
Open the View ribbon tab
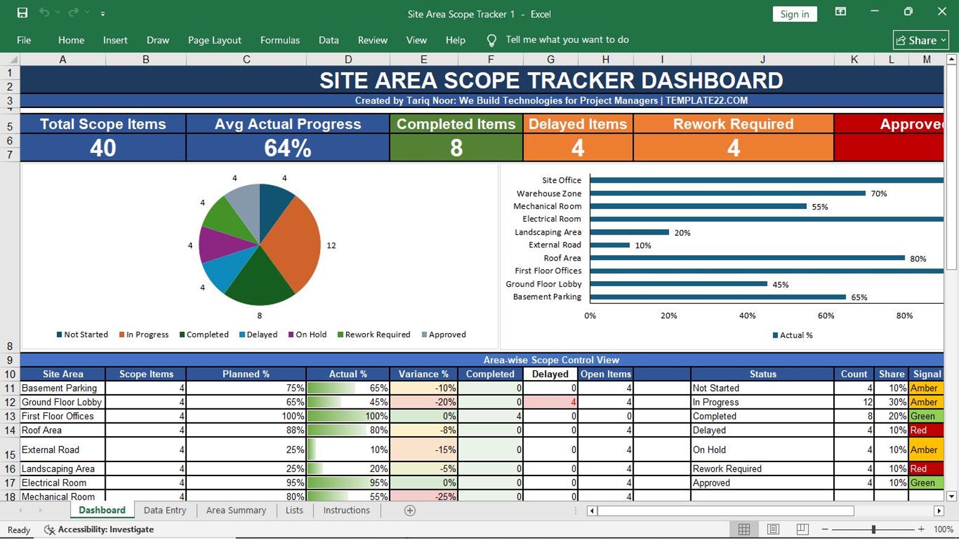click(416, 40)
